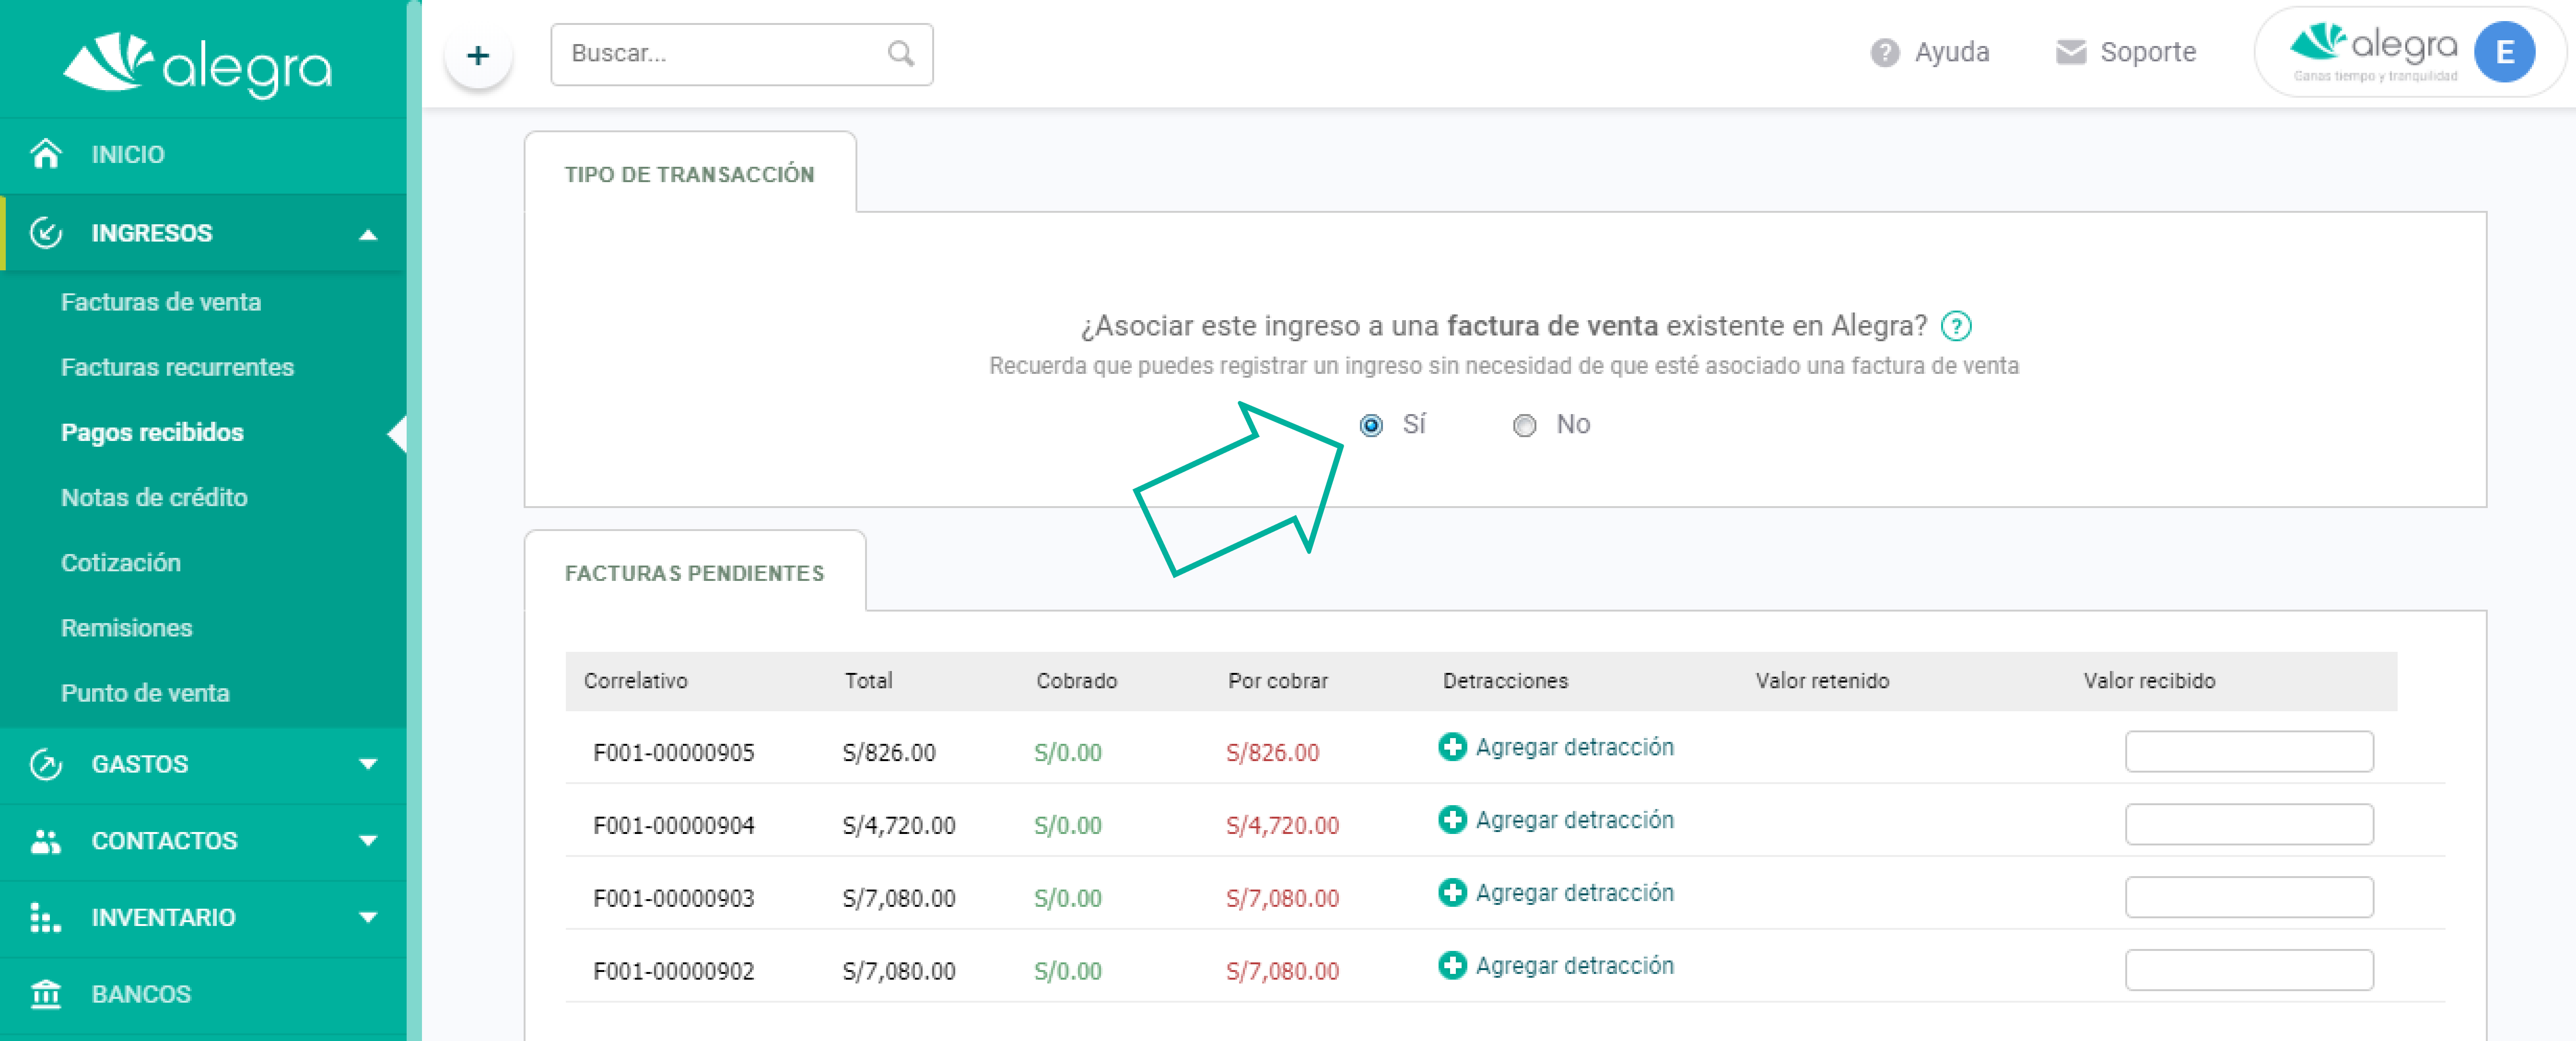Select the Sí radio option
This screenshot has width=2576, height=1041.
click(x=1371, y=426)
